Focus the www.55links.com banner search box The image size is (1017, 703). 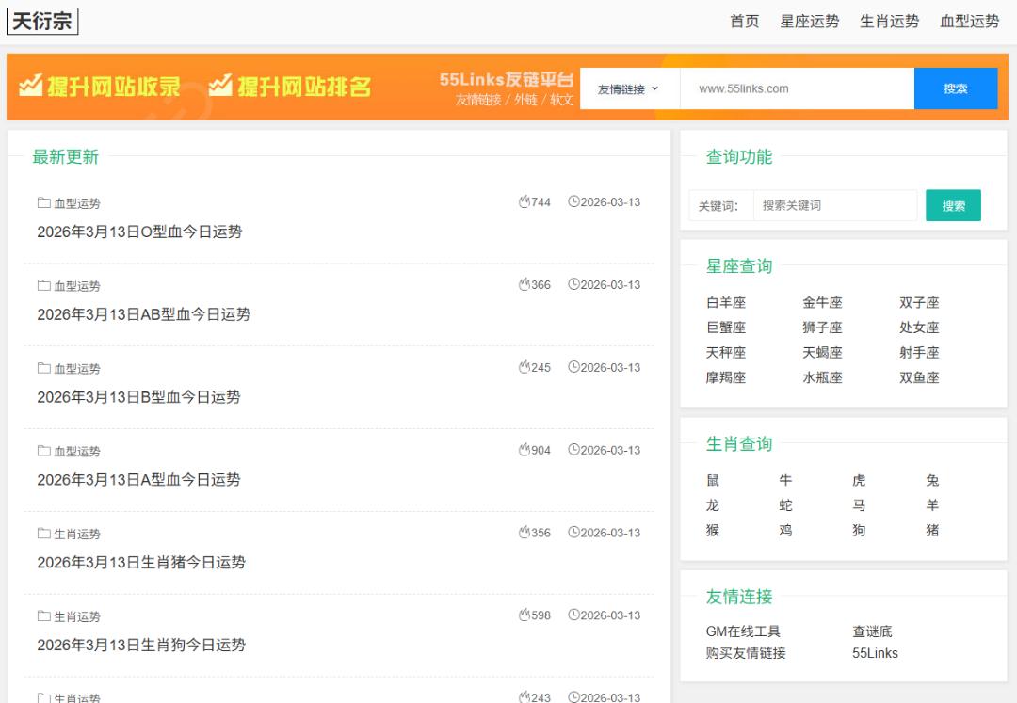point(796,89)
